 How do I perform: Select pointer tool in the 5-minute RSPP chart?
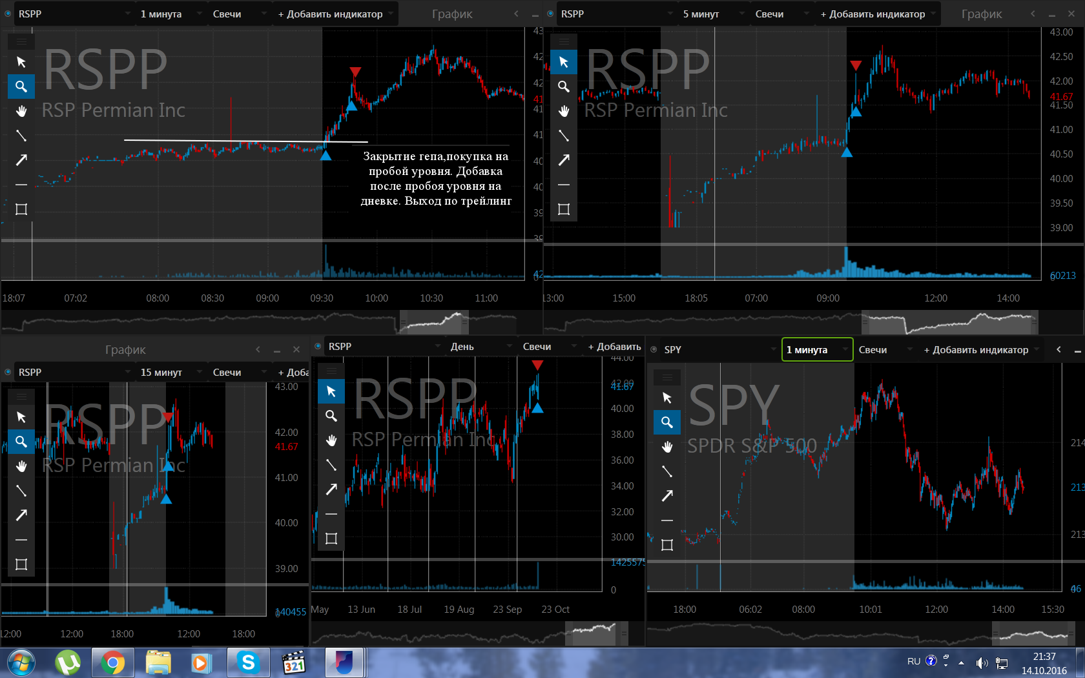pyautogui.click(x=564, y=62)
